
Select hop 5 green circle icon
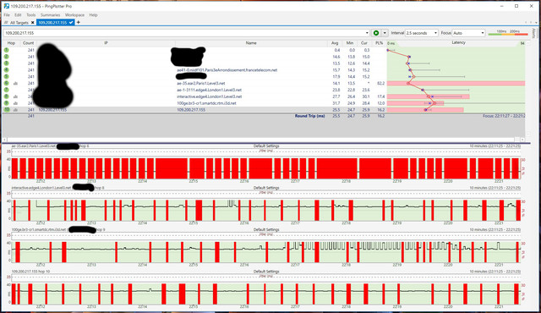pyautogui.click(x=6, y=77)
